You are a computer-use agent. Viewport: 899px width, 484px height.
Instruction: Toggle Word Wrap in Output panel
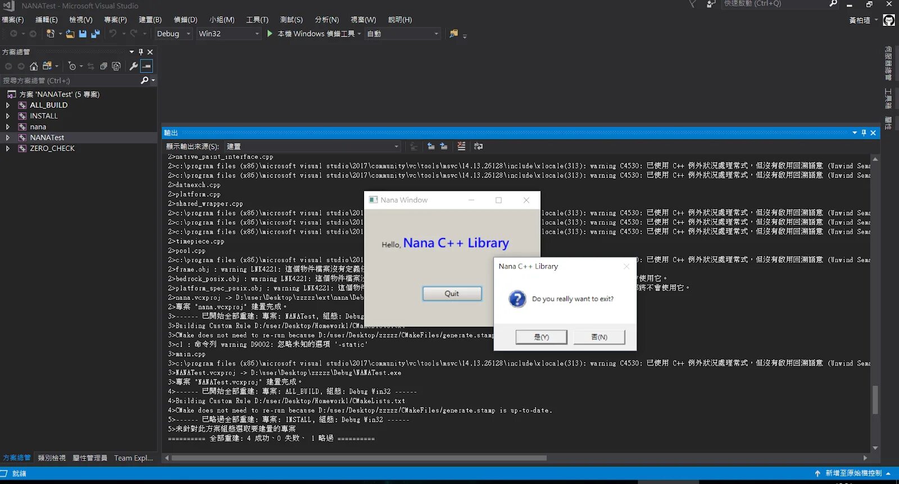478,146
